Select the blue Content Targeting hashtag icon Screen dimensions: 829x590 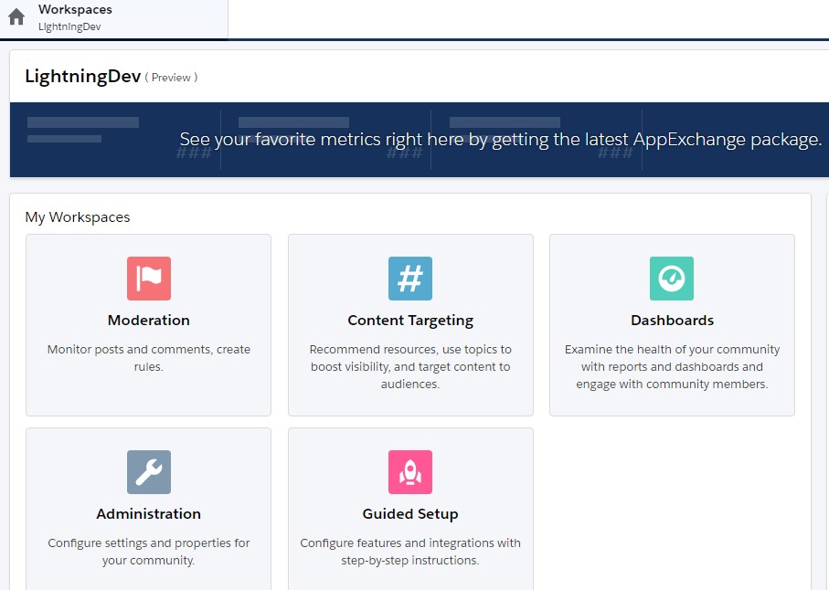point(410,279)
